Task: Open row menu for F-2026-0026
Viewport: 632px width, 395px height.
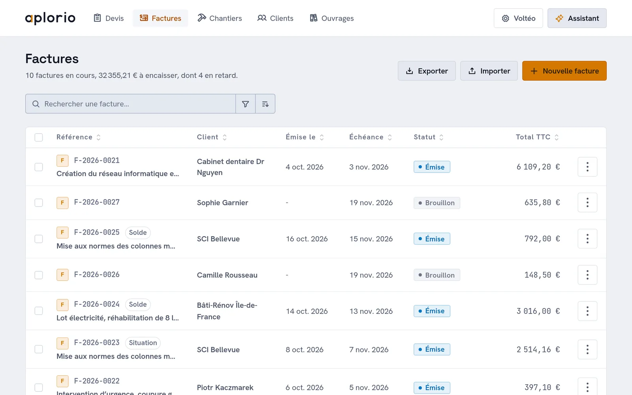Action: 587,275
